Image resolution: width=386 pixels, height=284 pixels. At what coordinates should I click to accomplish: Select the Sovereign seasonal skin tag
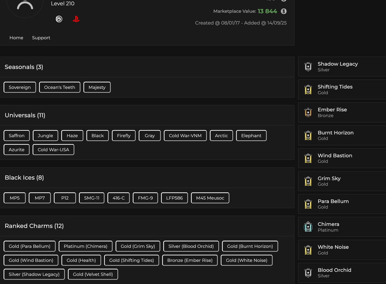[x=20, y=87]
